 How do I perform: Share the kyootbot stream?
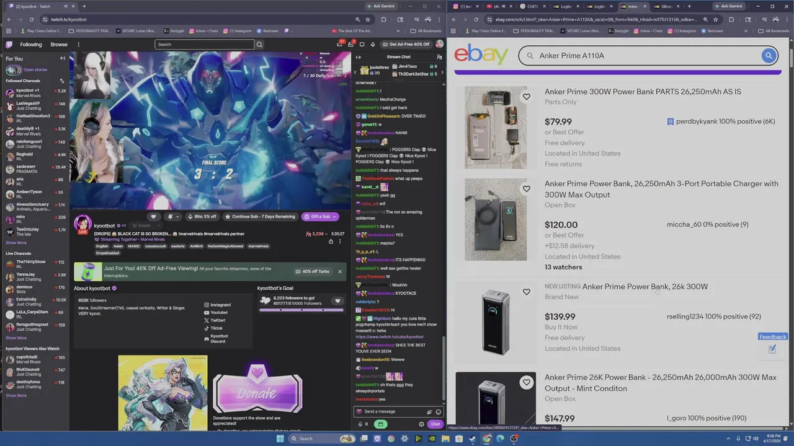click(x=331, y=242)
